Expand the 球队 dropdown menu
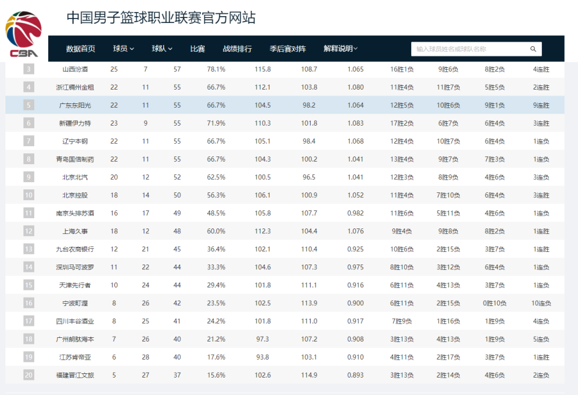578x395 pixels. pos(162,49)
